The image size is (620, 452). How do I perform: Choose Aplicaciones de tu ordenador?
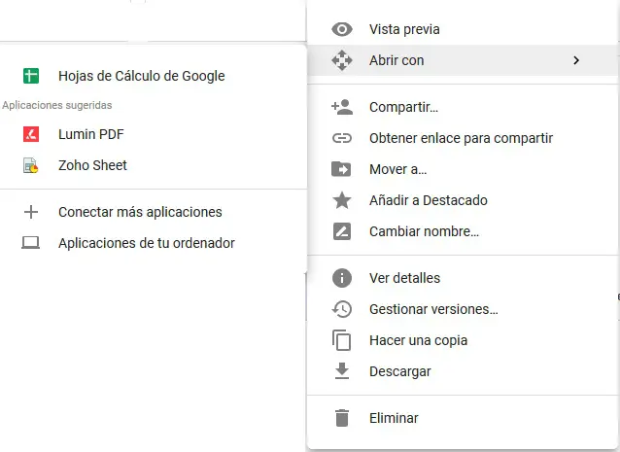pyautogui.click(x=146, y=243)
